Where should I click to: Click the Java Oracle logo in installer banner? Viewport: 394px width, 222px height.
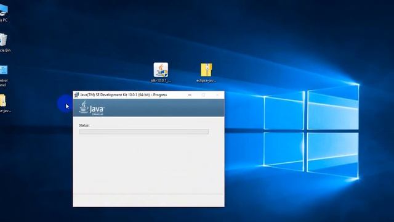click(92, 108)
